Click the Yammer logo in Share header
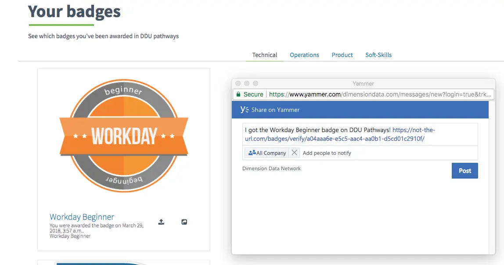Screen dimensions: 504x265 (245, 110)
